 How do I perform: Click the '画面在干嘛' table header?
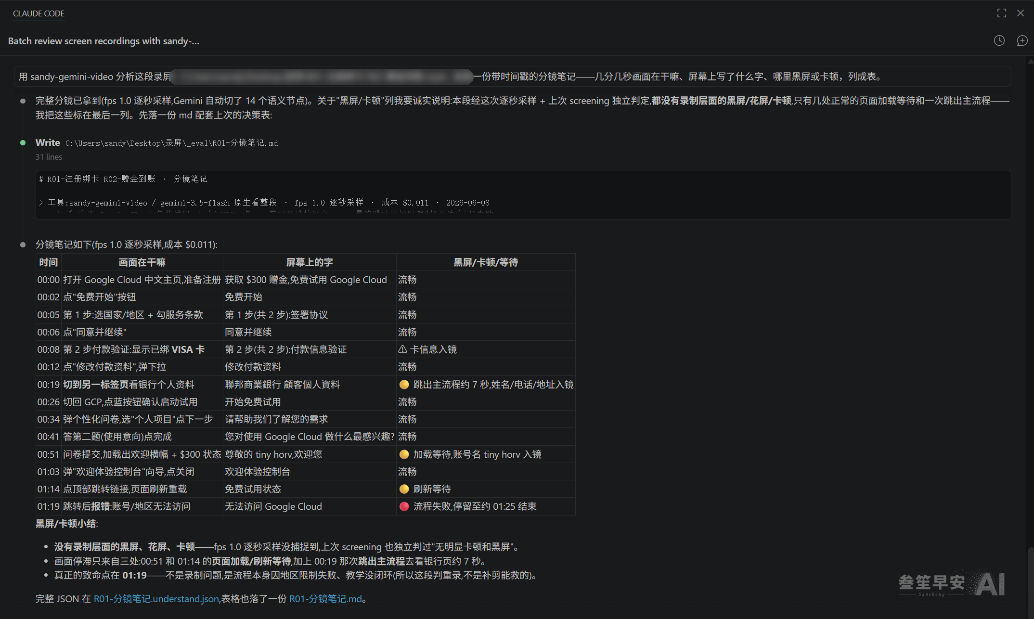pyautogui.click(x=142, y=262)
